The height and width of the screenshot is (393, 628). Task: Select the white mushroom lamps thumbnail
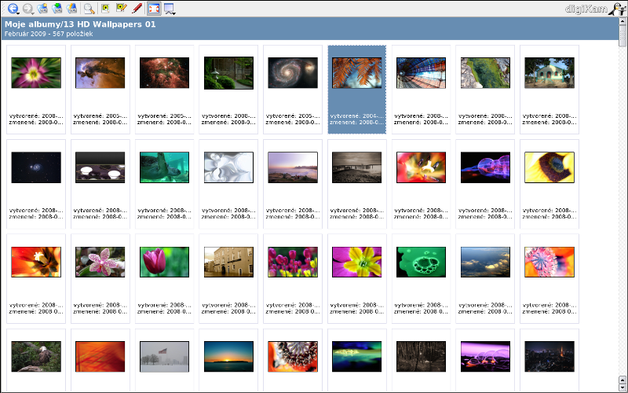point(100,167)
